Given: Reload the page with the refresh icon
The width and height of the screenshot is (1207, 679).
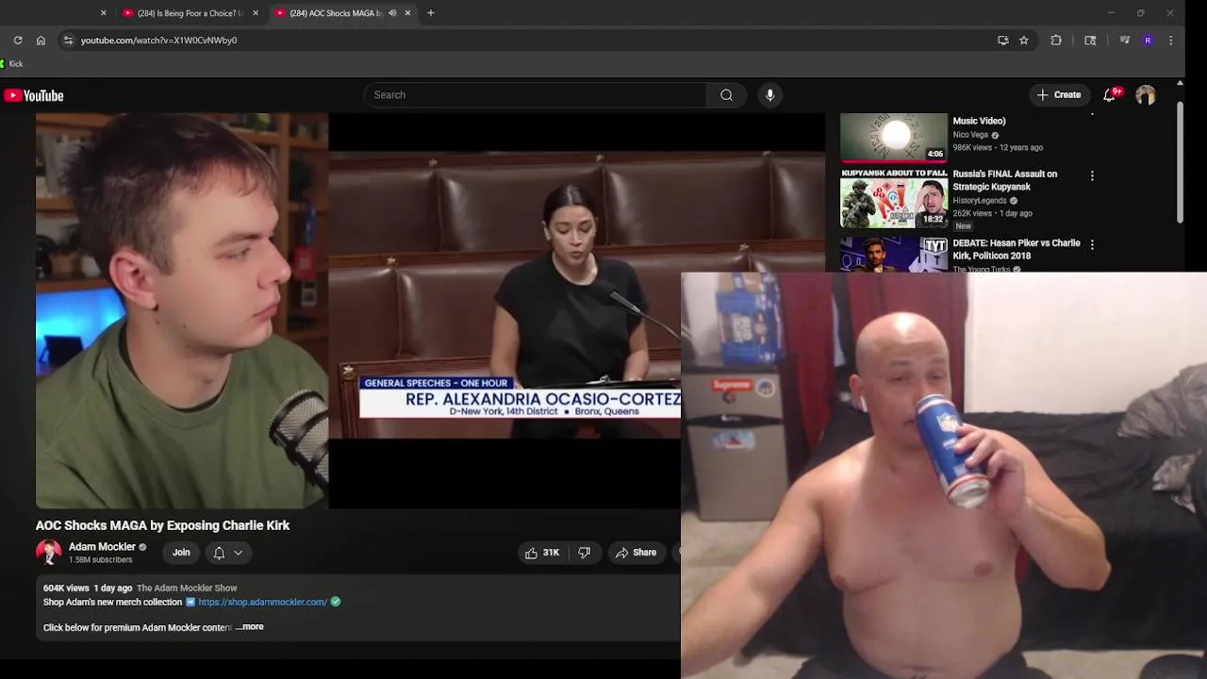Looking at the screenshot, I should click(x=18, y=41).
